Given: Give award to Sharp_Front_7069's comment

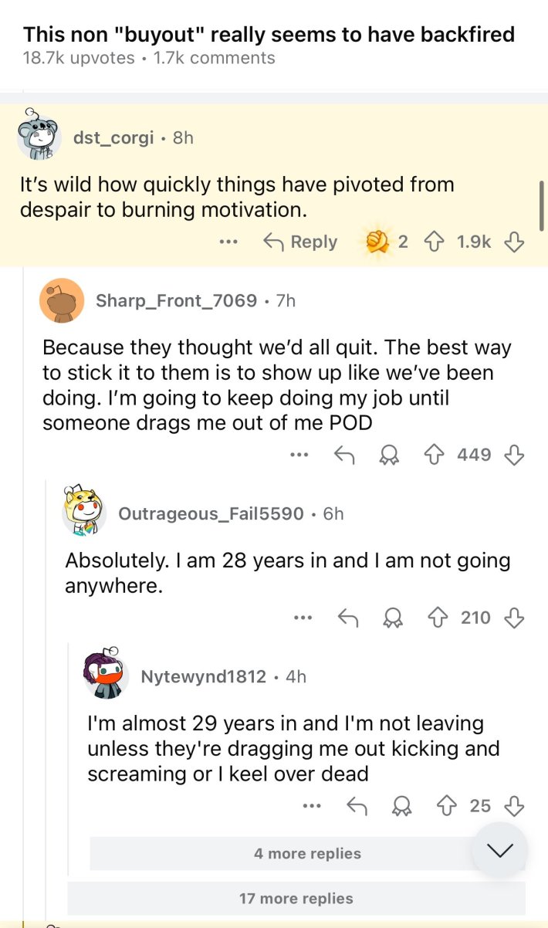Looking at the screenshot, I should pyautogui.click(x=388, y=456).
